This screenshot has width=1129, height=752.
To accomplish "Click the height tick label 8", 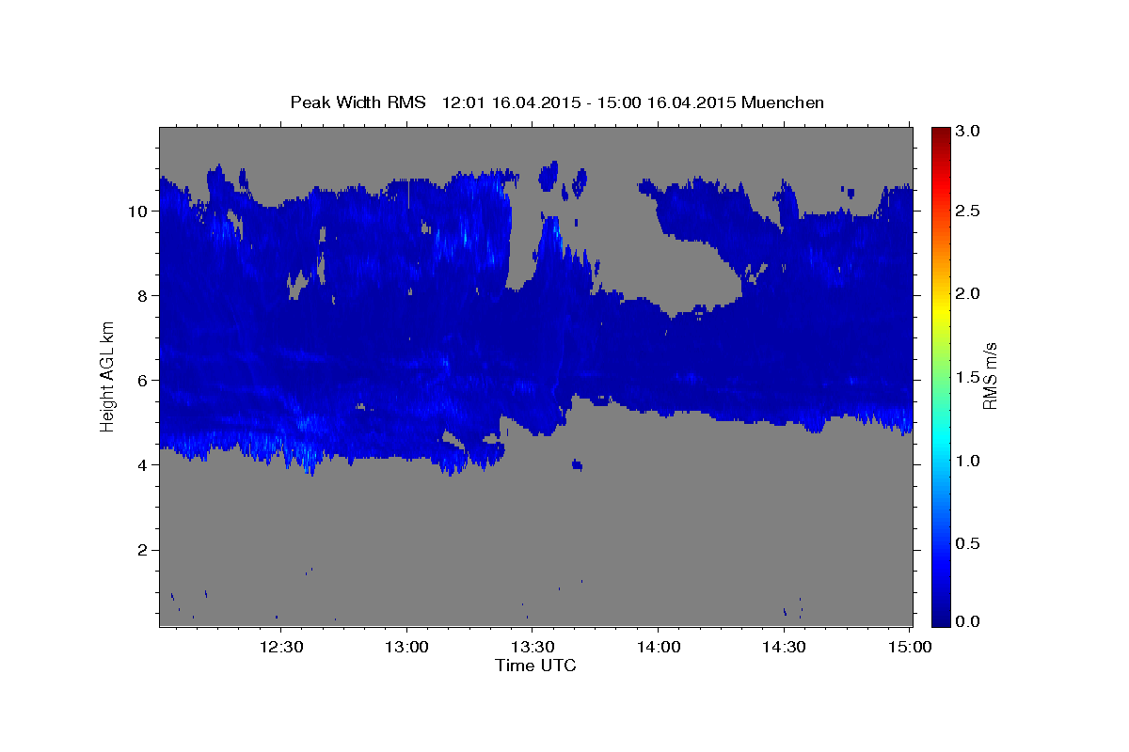I will coord(144,296).
